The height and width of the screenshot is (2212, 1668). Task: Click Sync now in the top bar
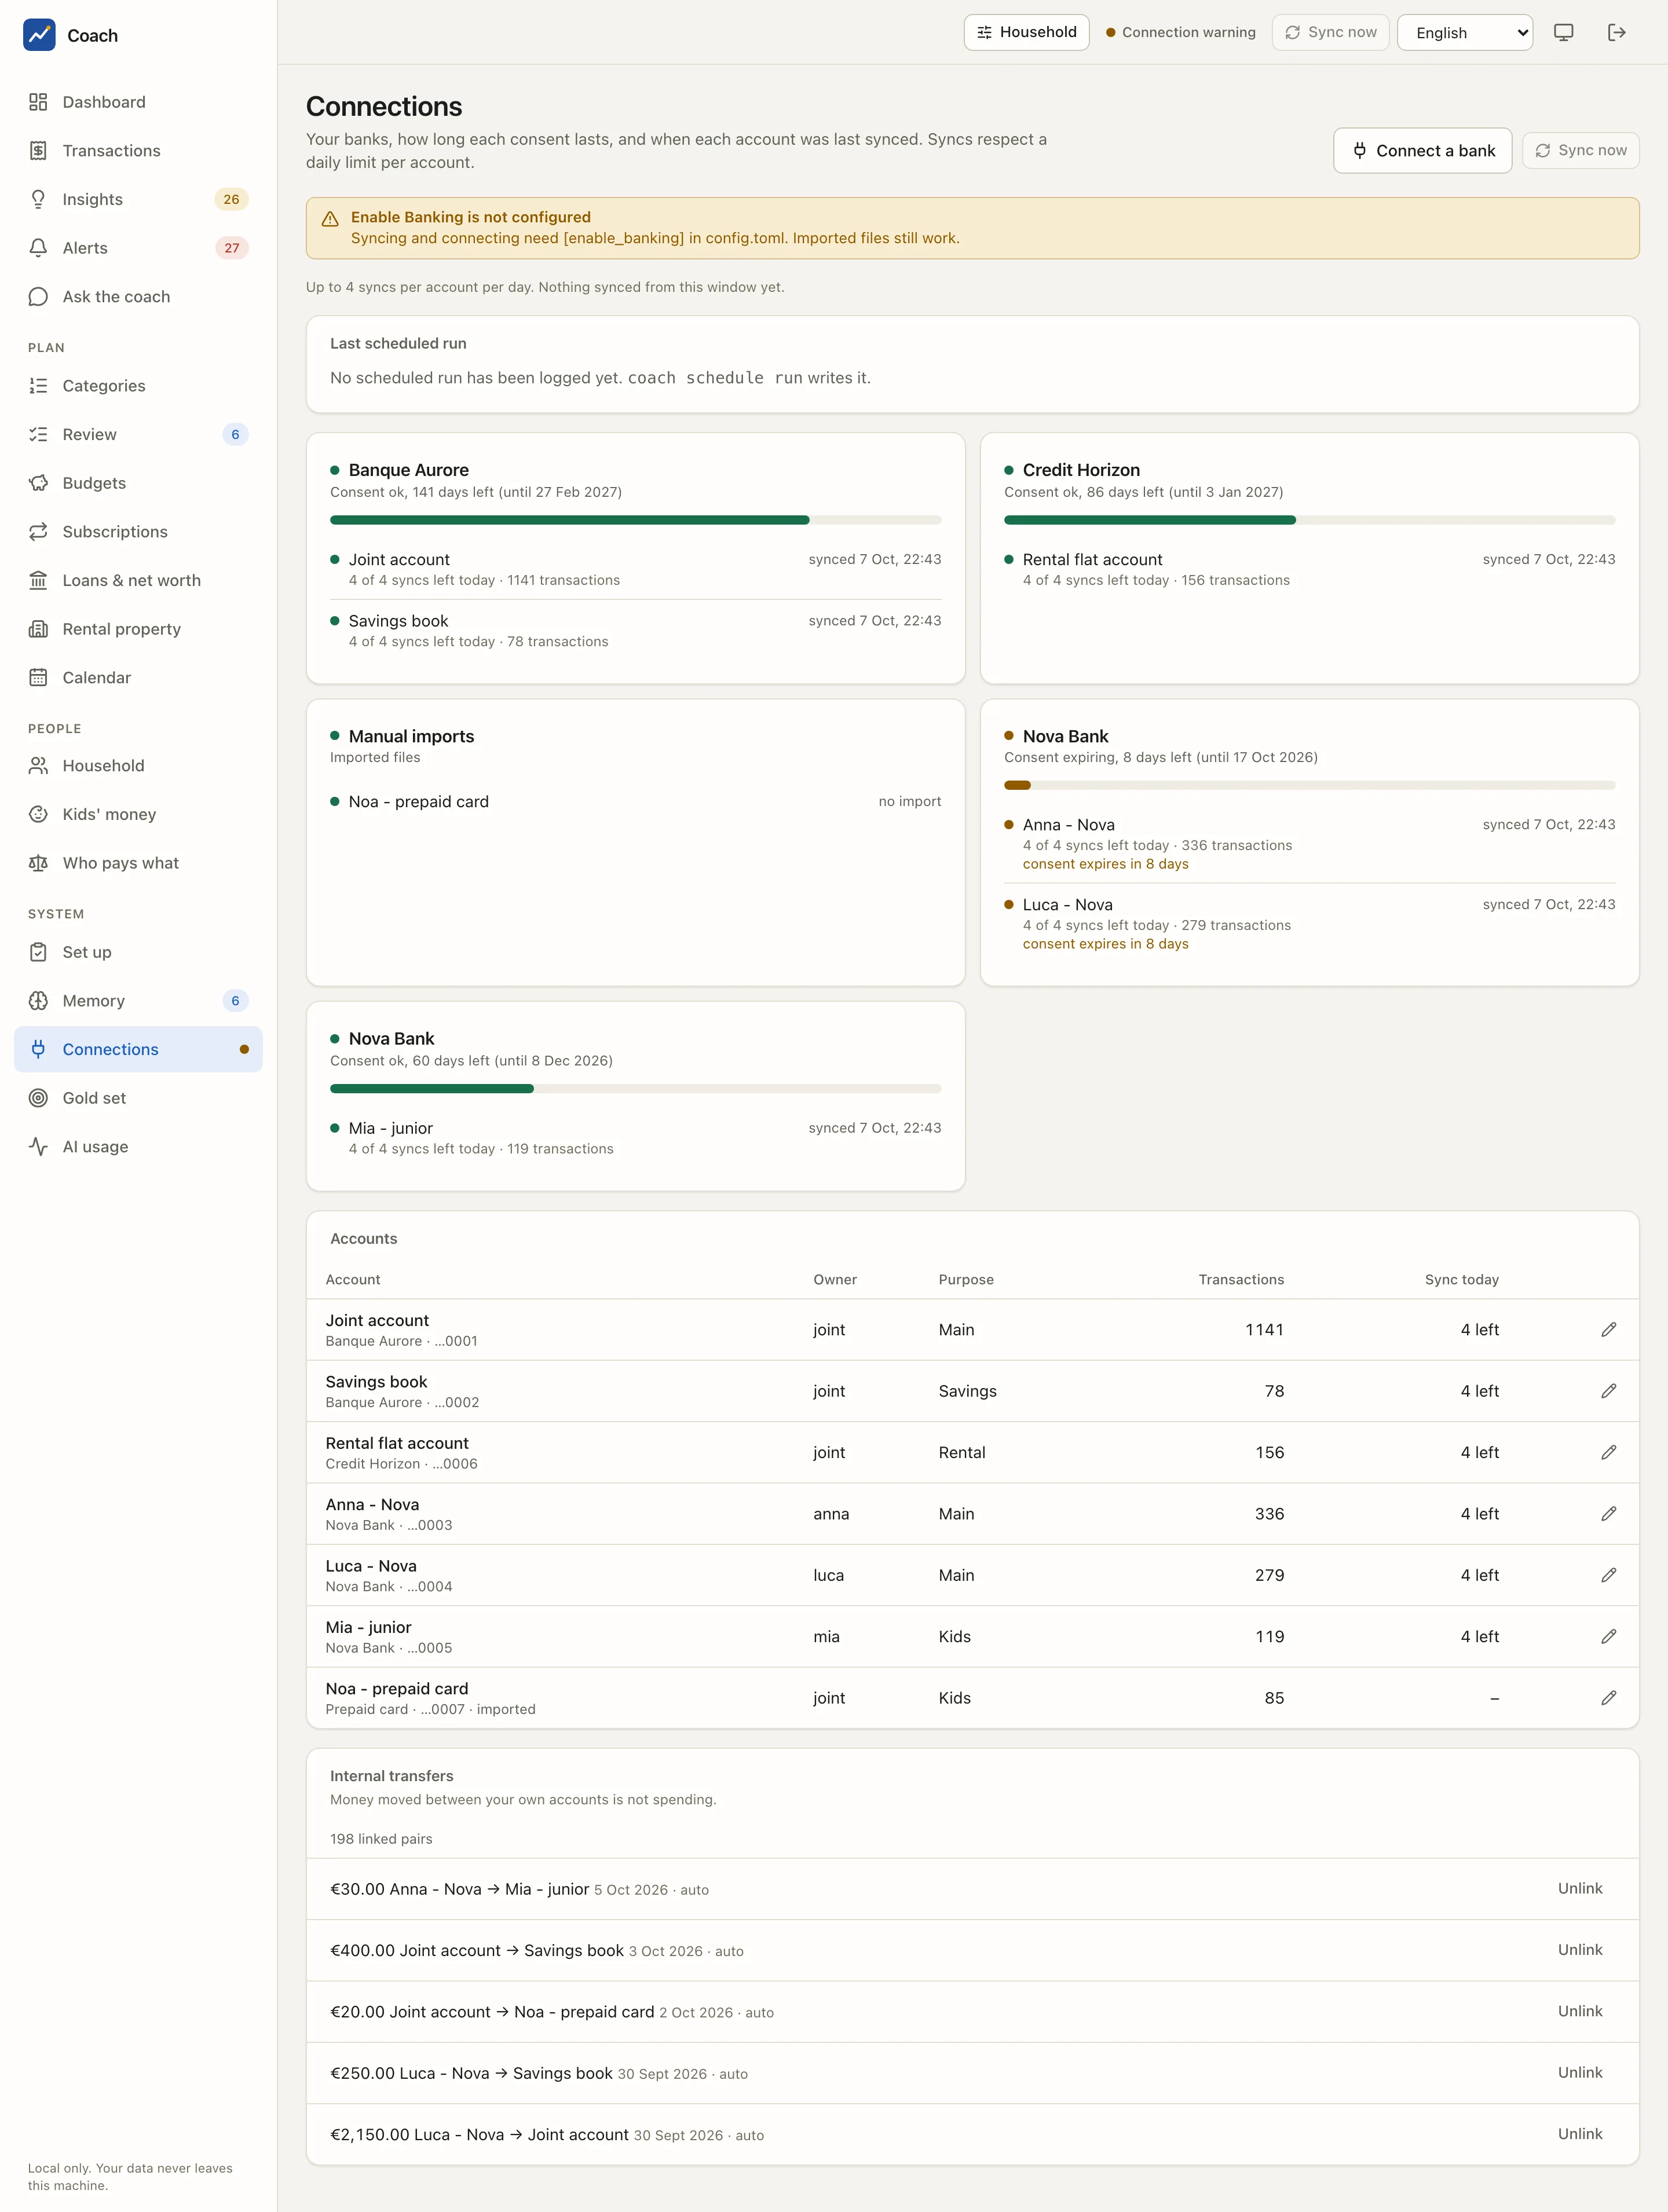point(1330,33)
